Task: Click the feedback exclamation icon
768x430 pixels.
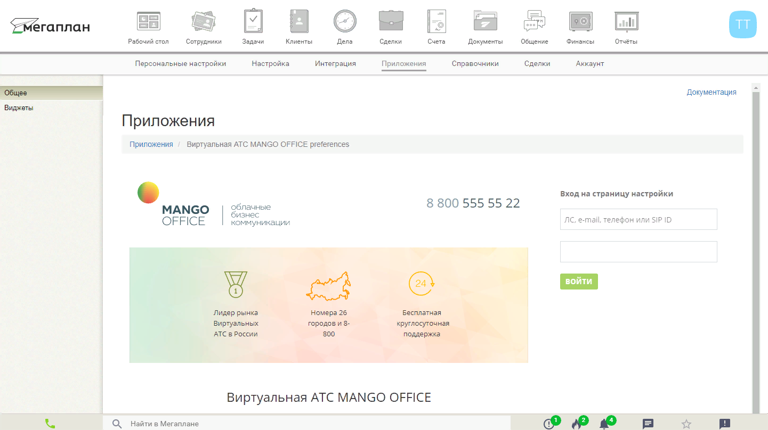Action: [x=725, y=424]
